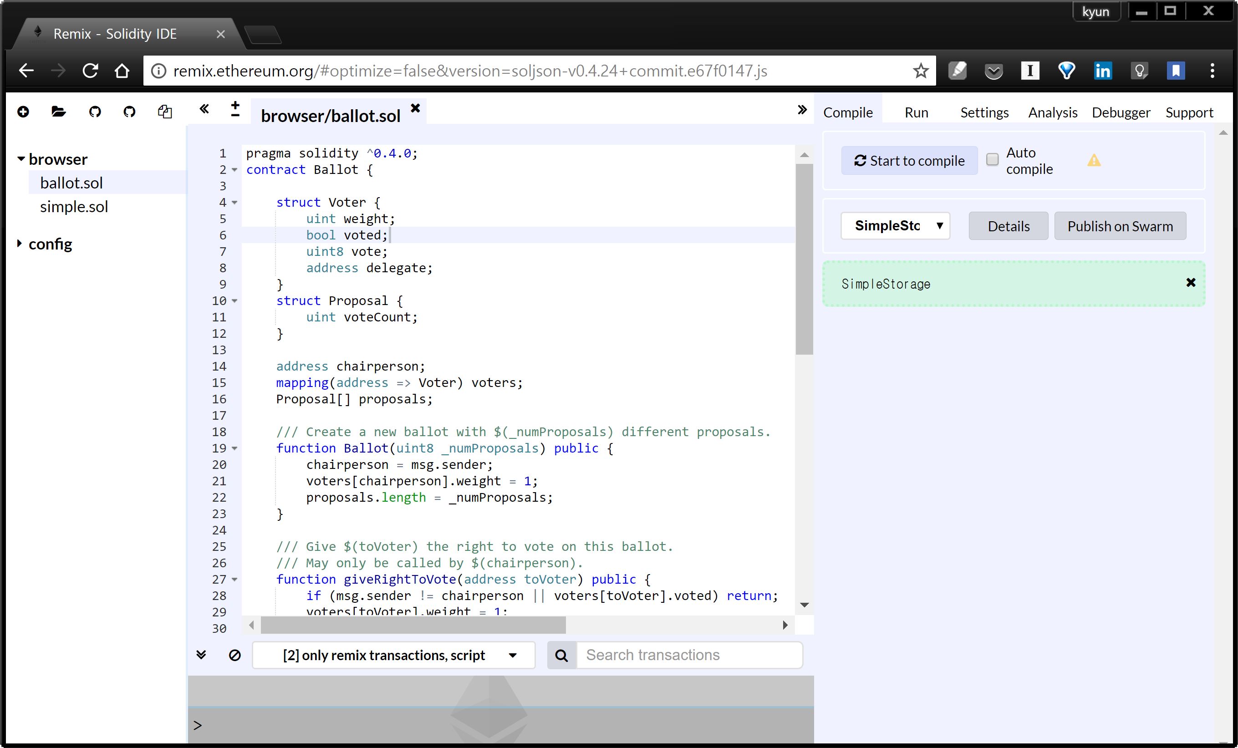Create a new file with the plus icon
Image resolution: width=1238 pixels, height=748 pixels.
click(23, 112)
